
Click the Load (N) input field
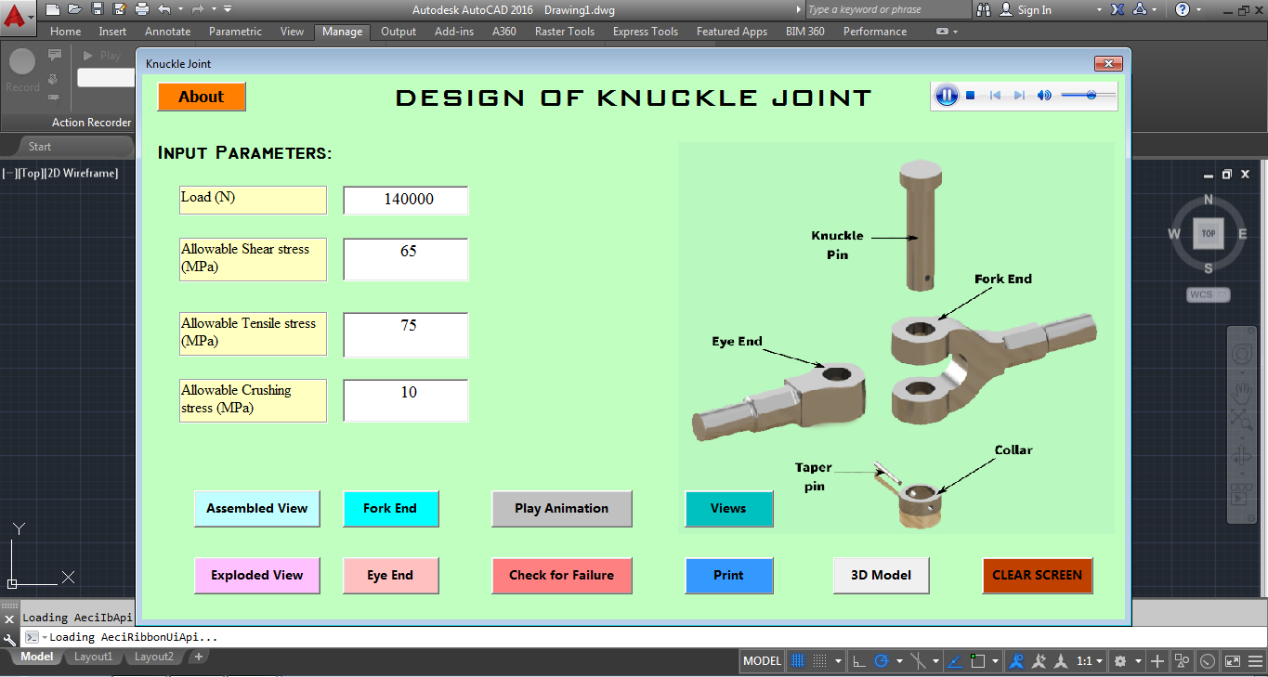pos(406,200)
